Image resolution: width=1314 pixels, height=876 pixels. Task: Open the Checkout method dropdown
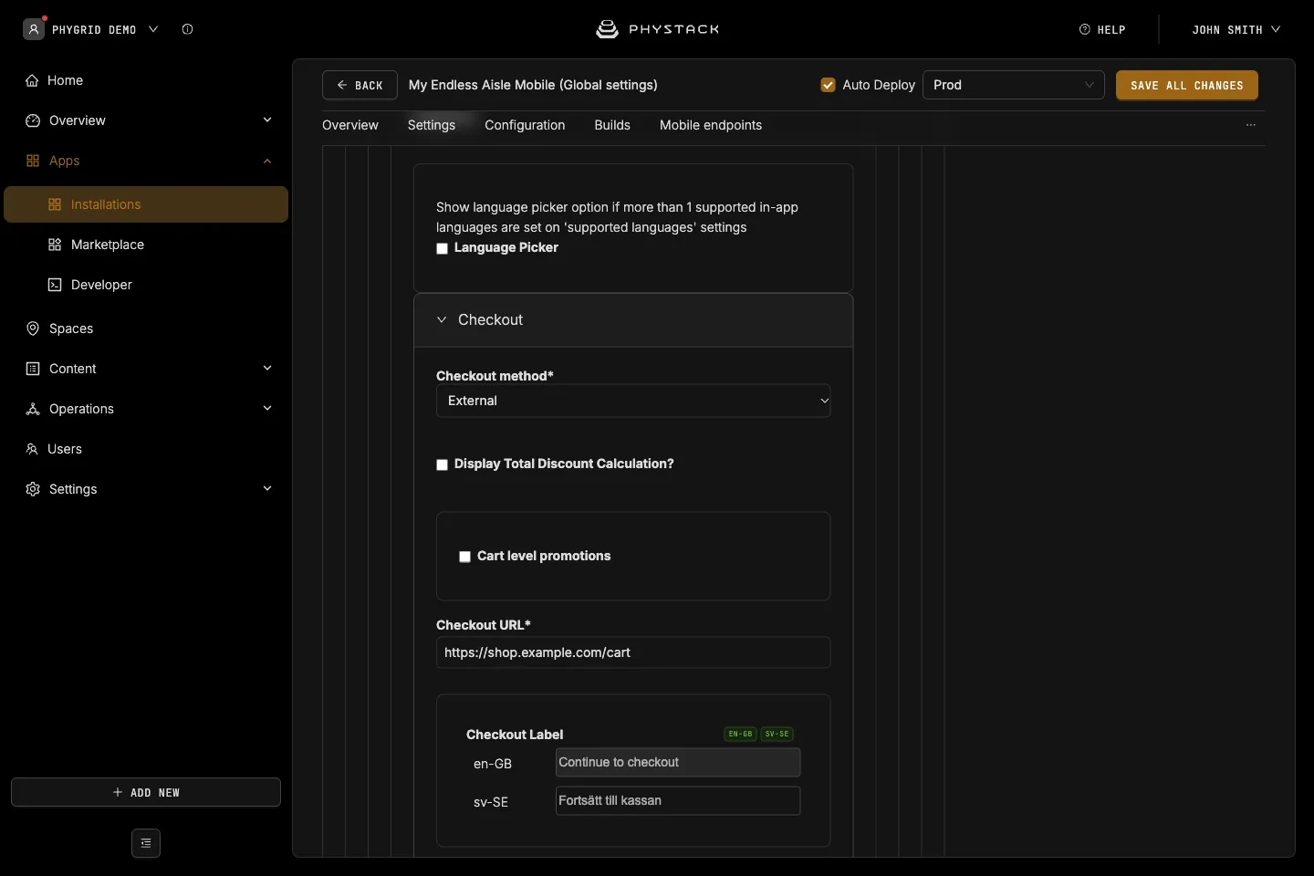tap(633, 401)
